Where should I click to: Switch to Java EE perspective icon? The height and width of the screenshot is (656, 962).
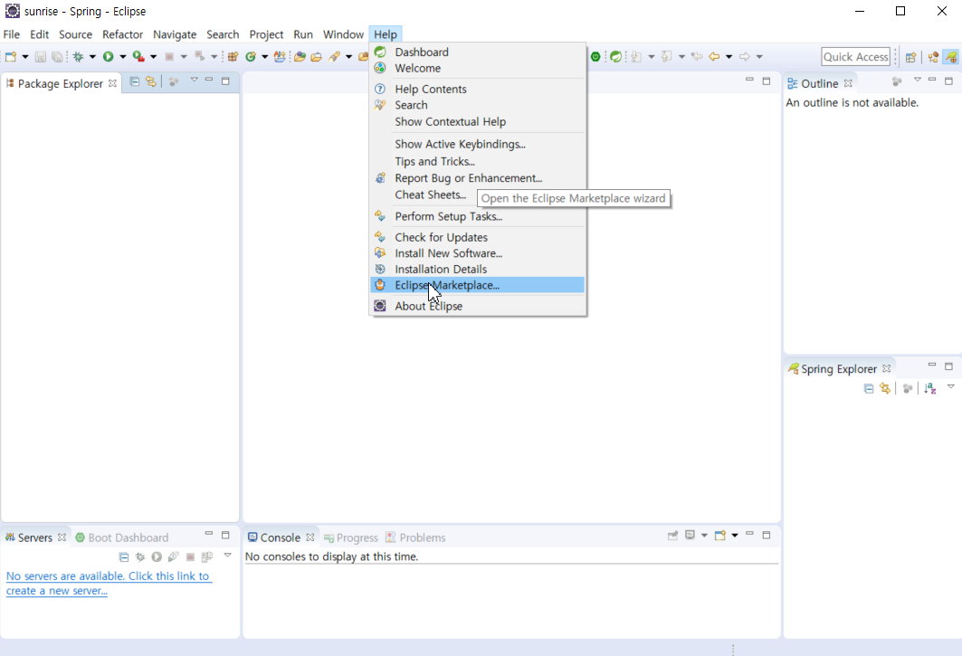tap(933, 56)
